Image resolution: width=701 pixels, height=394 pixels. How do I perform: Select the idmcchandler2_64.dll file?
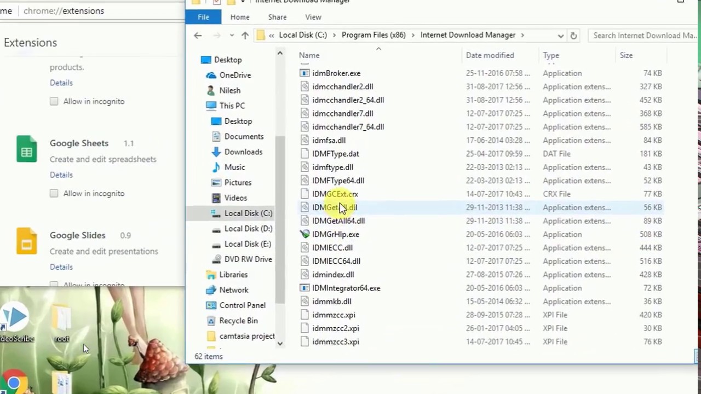point(348,100)
